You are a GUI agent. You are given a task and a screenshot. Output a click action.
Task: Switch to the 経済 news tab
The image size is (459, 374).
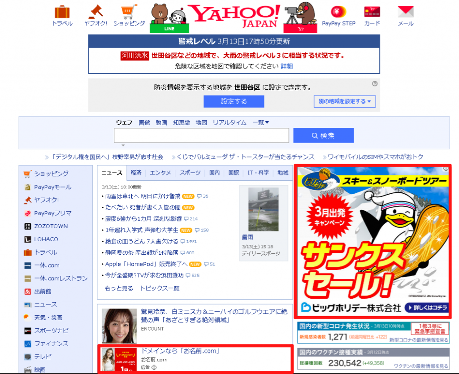click(x=136, y=173)
